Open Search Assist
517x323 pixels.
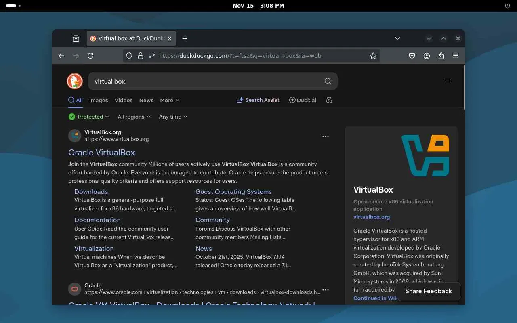click(258, 100)
